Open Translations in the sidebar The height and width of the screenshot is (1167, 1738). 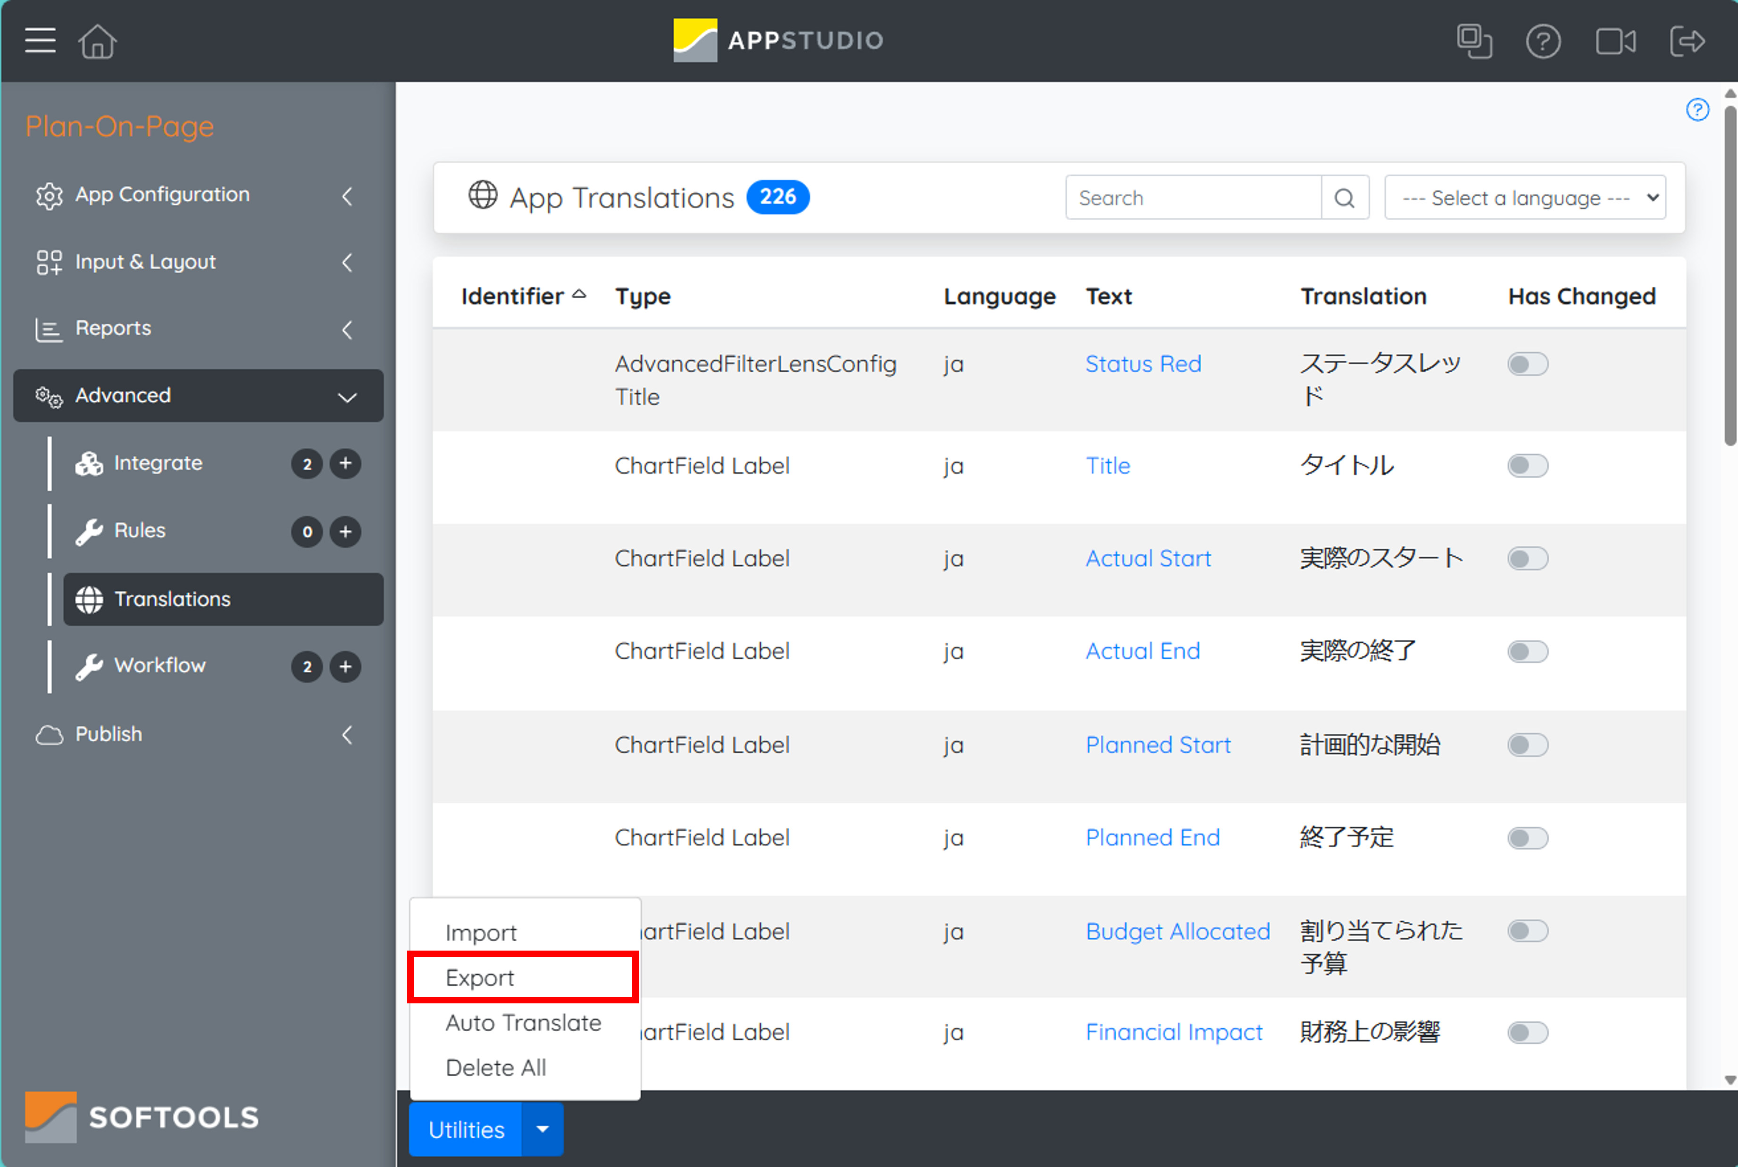tap(224, 599)
